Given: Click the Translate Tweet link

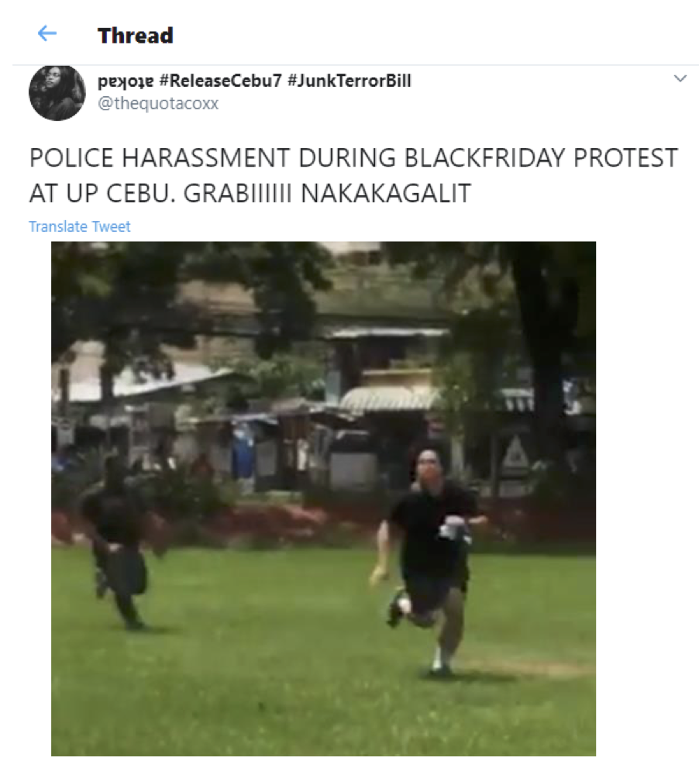Looking at the screenshot, I should (x=79, y=226).
